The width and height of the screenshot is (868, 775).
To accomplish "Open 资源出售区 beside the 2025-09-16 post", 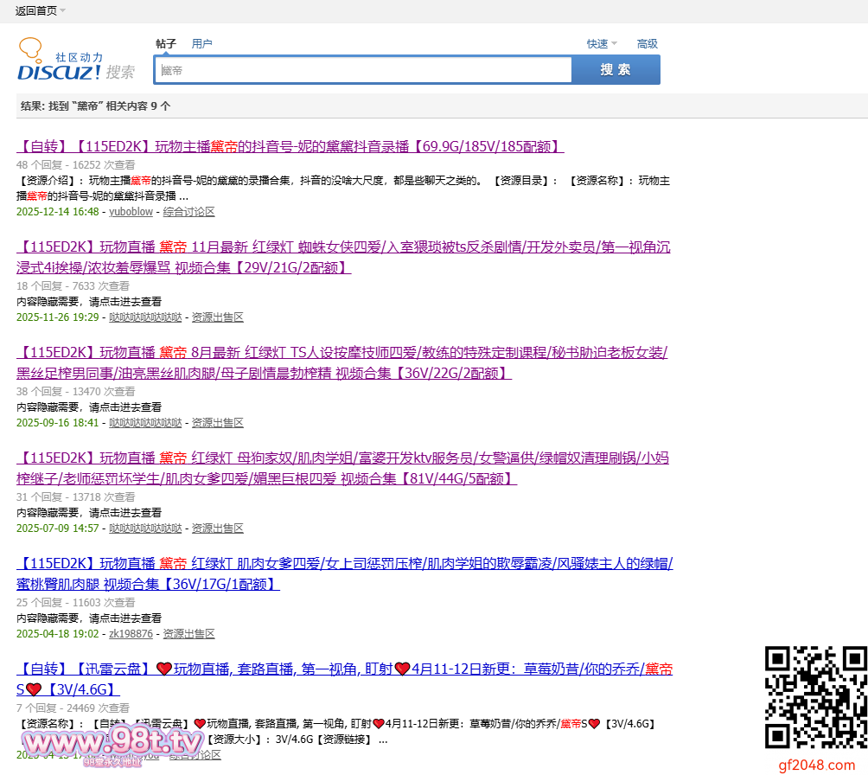I will click(x=217, y=423).
